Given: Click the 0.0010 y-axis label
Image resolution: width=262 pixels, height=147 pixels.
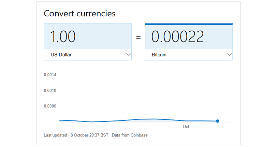Looking at the screenshot, I should click(x=50, y=91).
